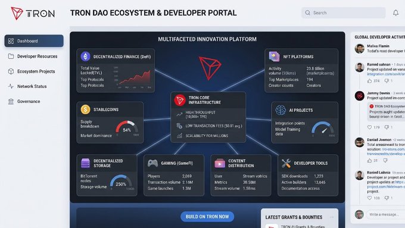Dislike Ramed sahnan's post
This screenshot has height=228, width=405.
click(x=387, y=81)
